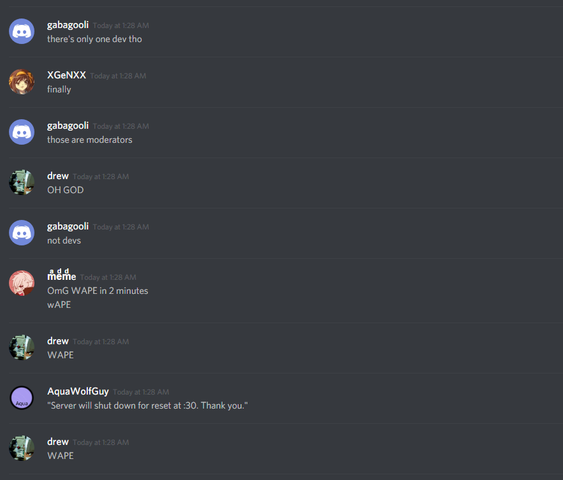This screenshot has width=563, height=480.
Task: Click XGeNXX's anime avatar picture
Action: (x=22, y=82)
